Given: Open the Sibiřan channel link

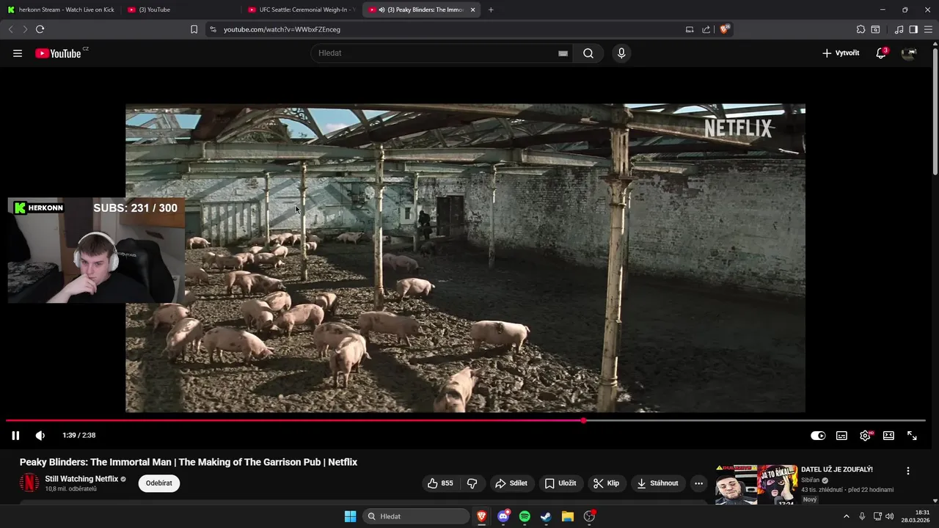Looking at the screenshot, I should (810, 480).
